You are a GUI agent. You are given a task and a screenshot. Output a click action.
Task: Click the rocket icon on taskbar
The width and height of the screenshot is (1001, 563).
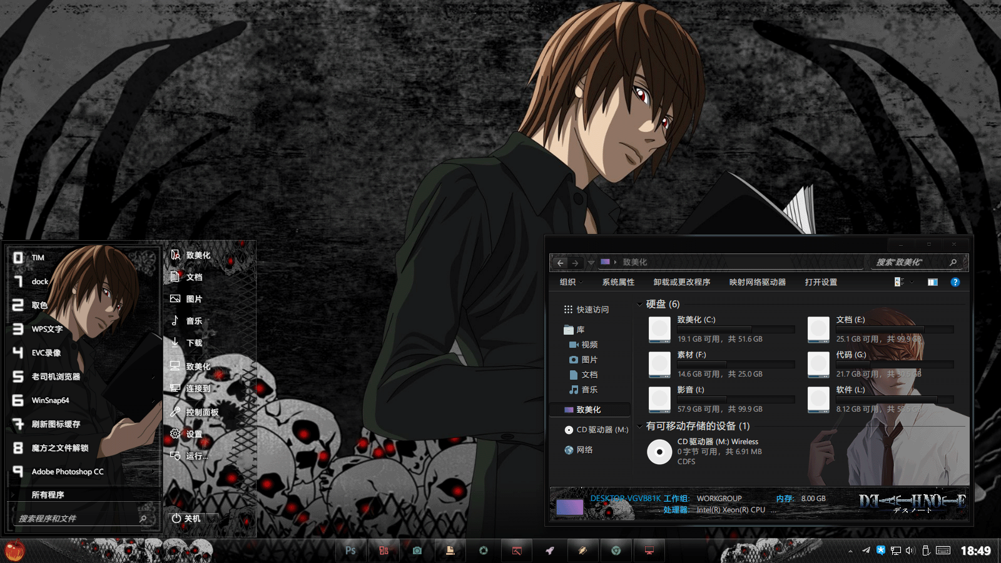point(550,550)
